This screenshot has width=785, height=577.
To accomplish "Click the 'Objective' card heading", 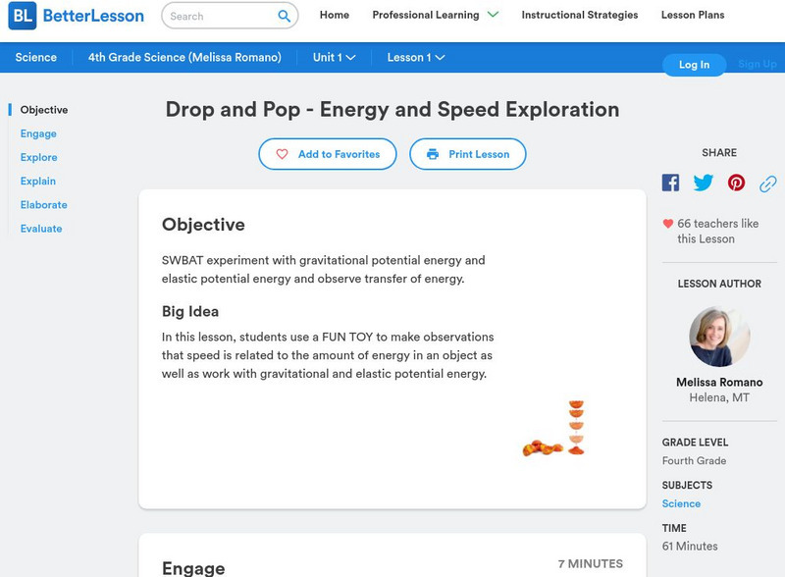I will (203, 225).
